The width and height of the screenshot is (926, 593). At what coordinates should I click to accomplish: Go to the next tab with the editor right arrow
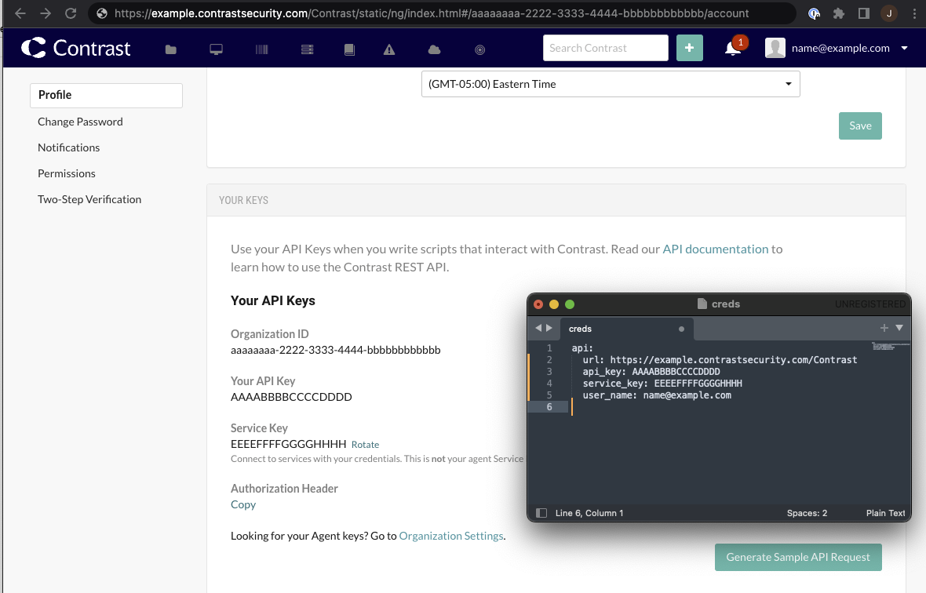tap(549, 328)
